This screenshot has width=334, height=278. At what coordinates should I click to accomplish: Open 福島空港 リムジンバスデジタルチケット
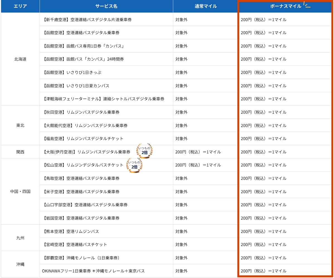[83, 139]
